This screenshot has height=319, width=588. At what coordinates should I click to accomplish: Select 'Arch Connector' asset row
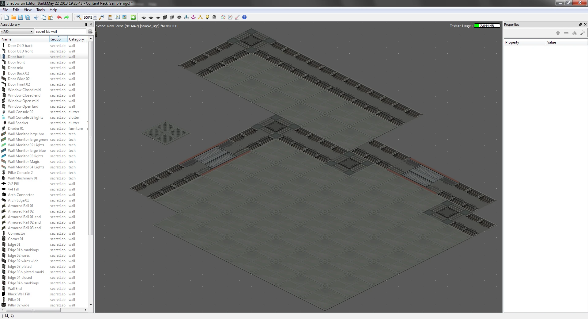[x=44, y=195]
